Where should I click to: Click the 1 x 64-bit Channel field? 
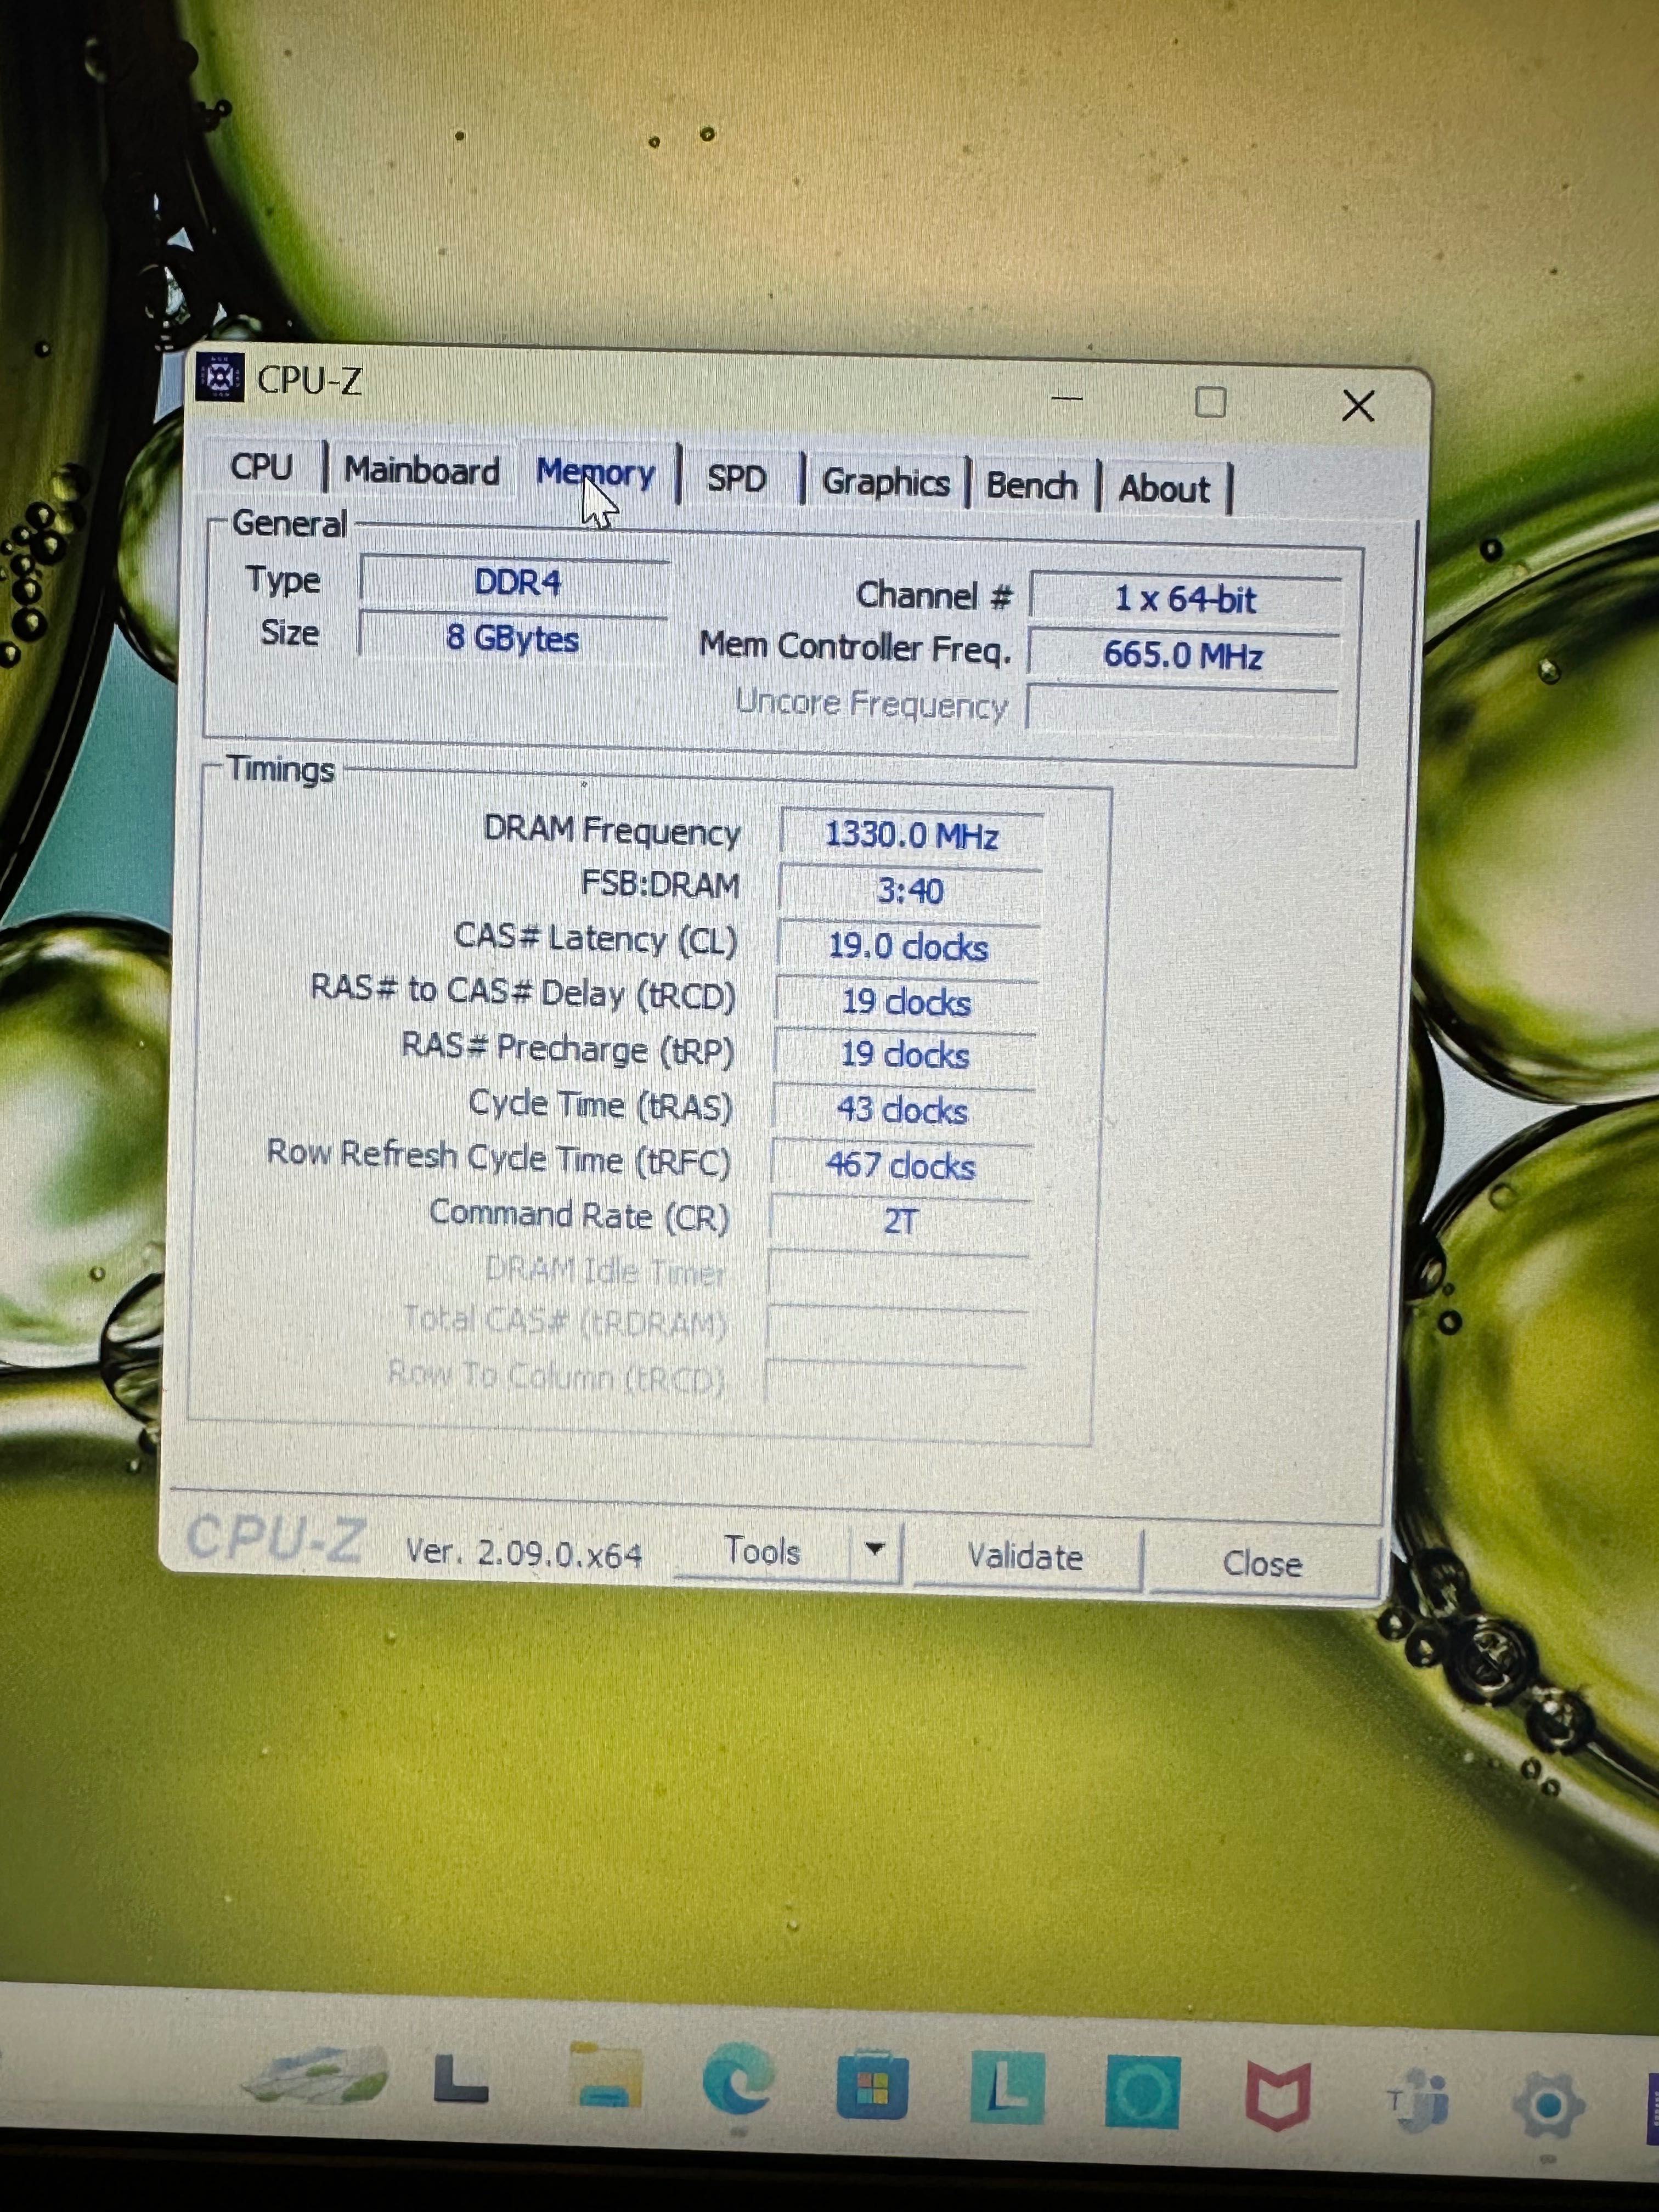[1185, 598]
